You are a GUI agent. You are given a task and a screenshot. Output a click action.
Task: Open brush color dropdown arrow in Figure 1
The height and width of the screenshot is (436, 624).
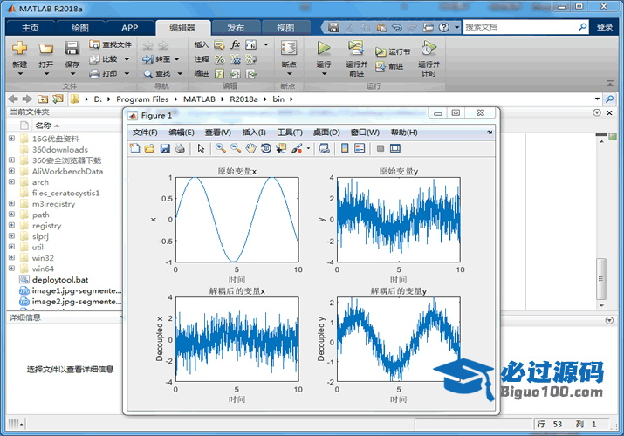coord(308,148)
